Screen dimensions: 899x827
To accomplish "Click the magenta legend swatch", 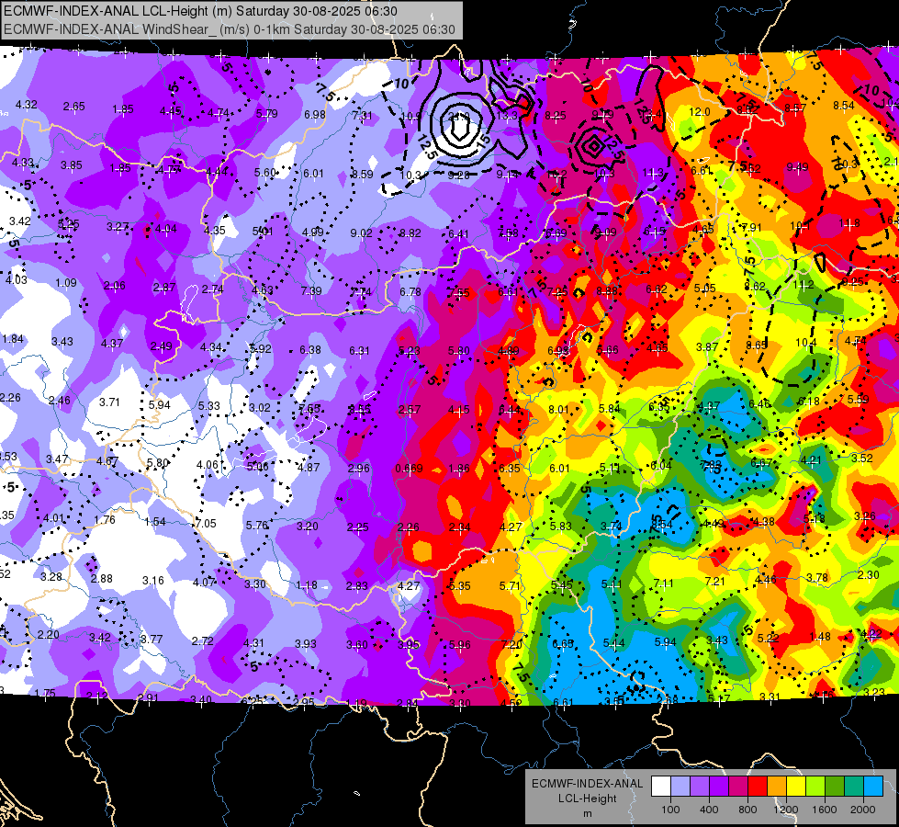I will pos(738,787).
